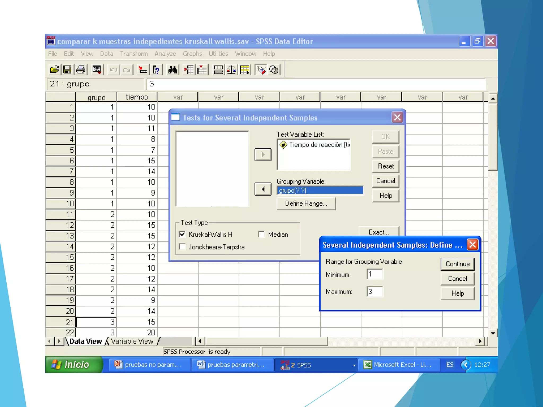Image resolution: width=543 pixels, height=407 pixels.
Task: Click the horizontal scrollbar right arrow
Action: coord(480,341)
